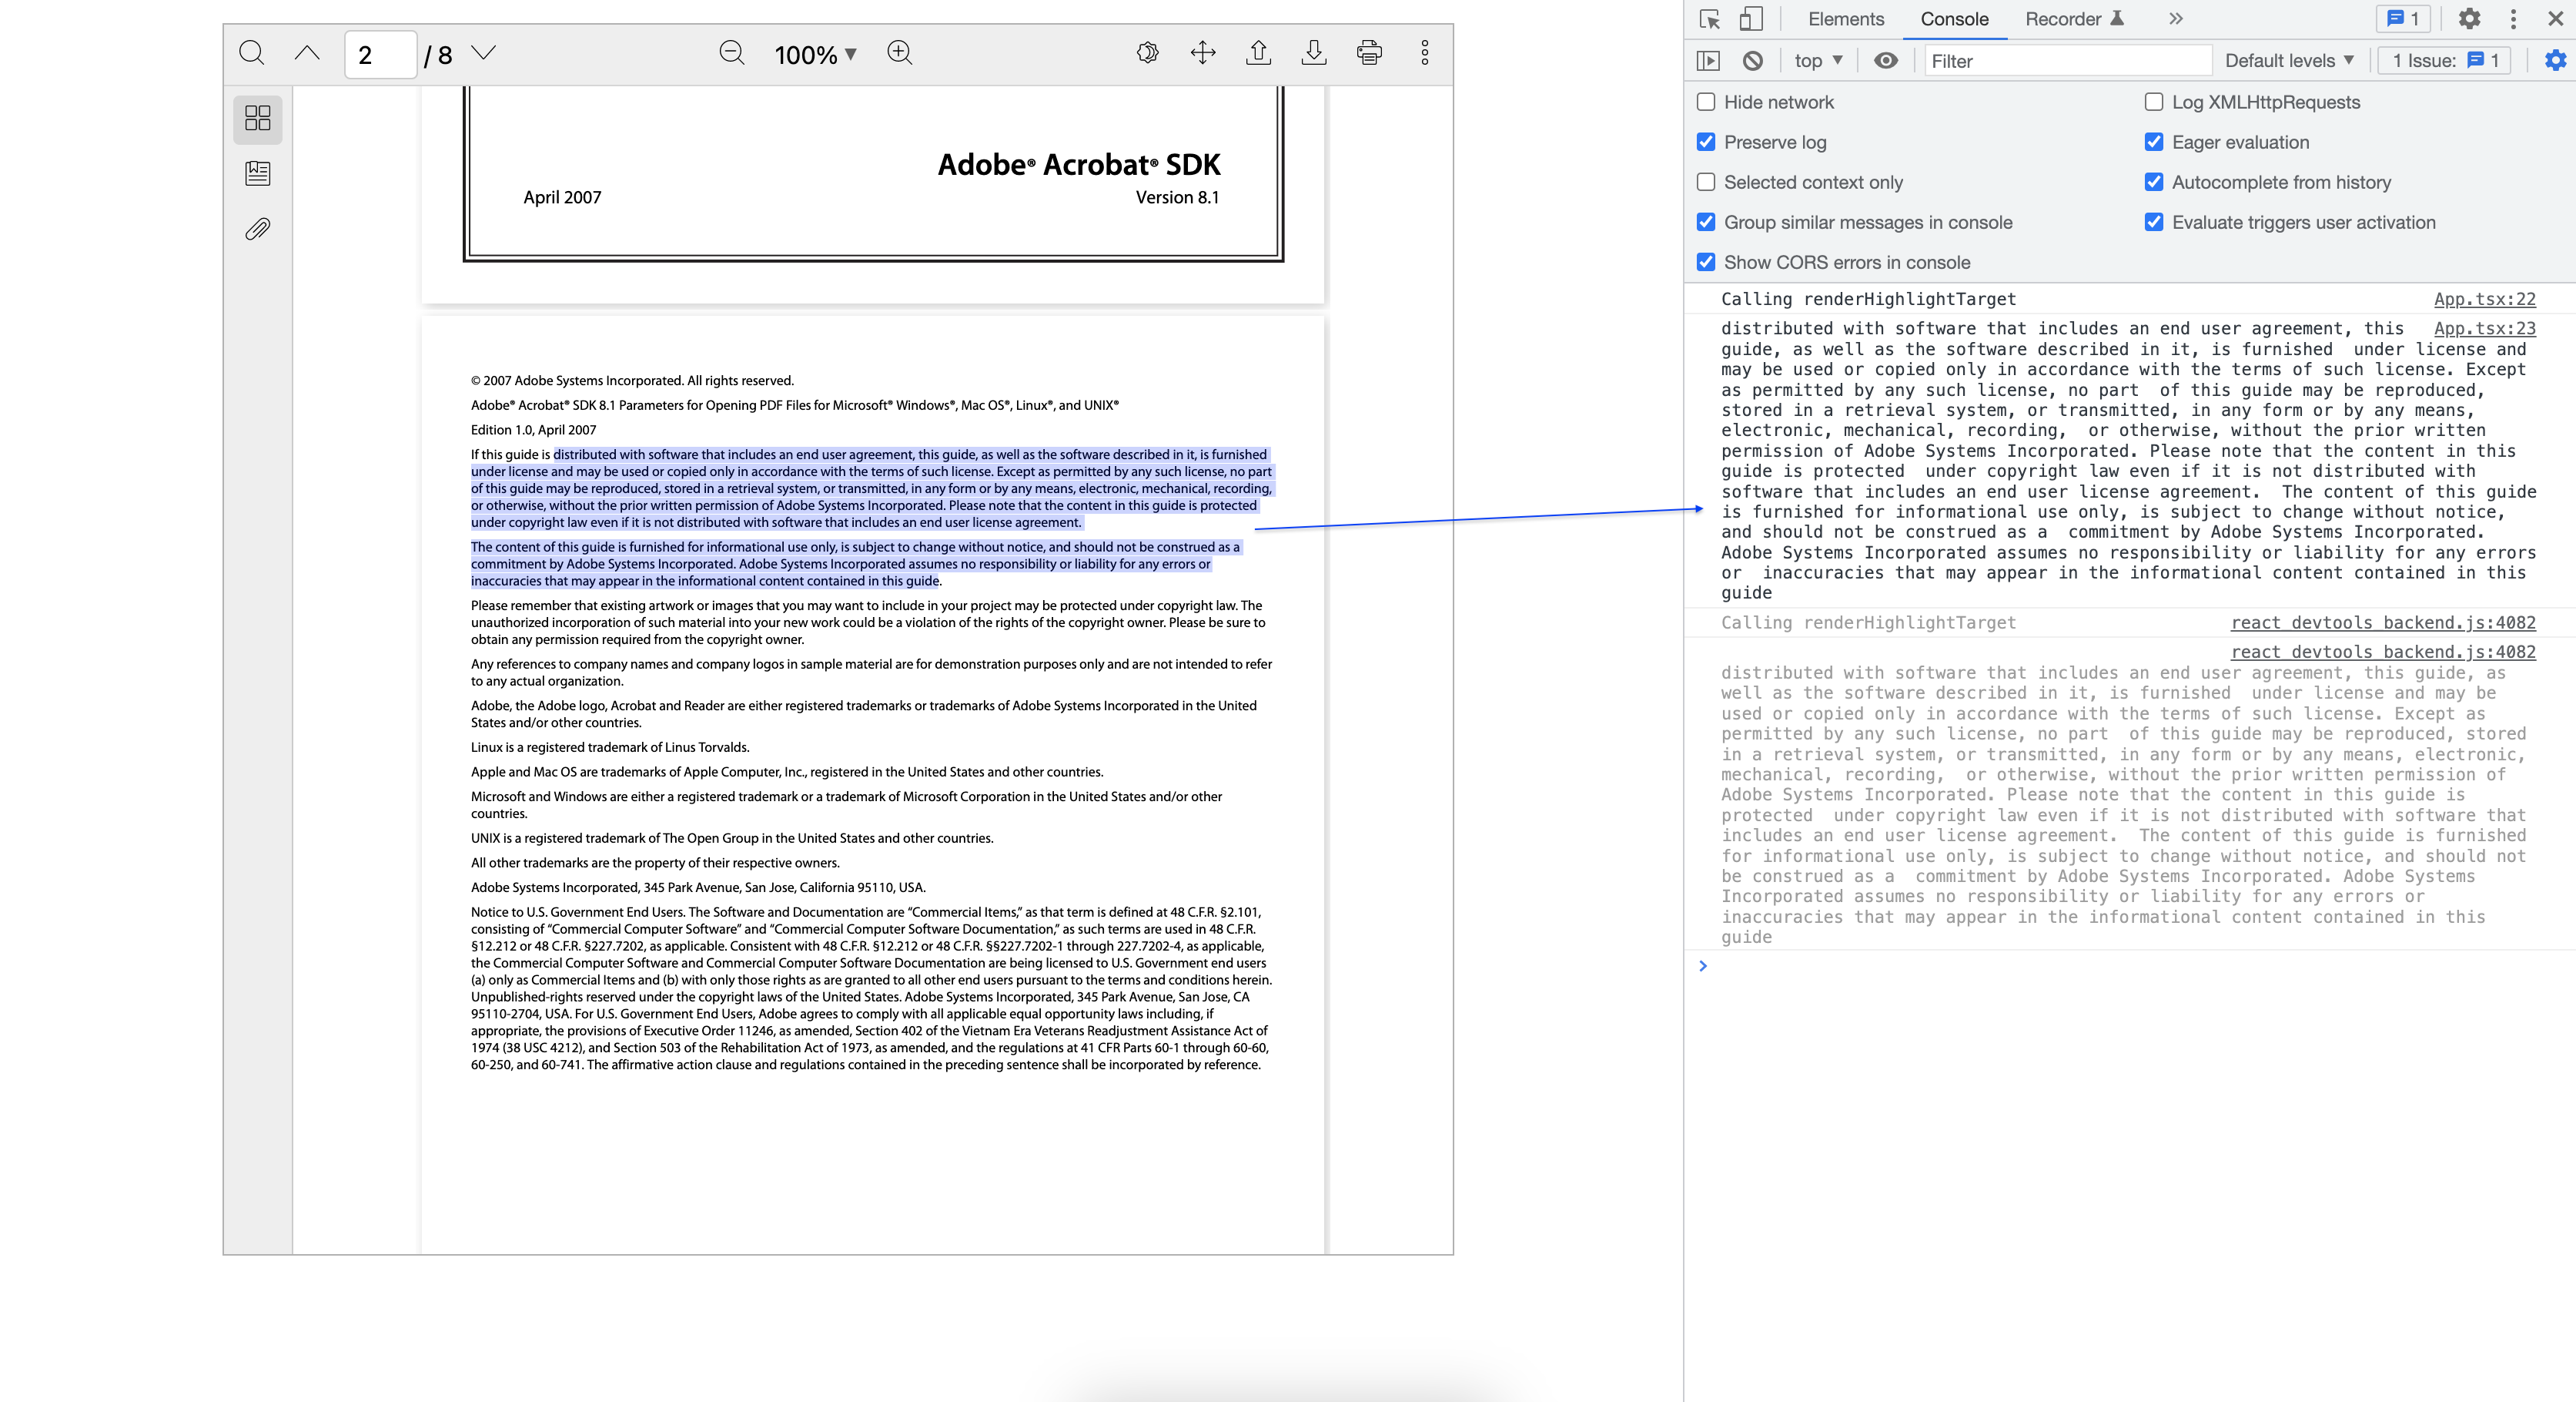Download the Adobe Acrobat SDK PDF
This screenshot has height=1402, width=2576.
tap(1314, 53)
